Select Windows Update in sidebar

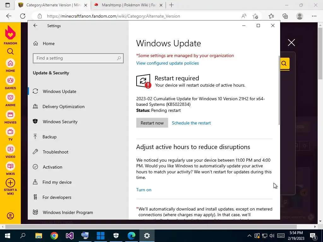(78, 91)
